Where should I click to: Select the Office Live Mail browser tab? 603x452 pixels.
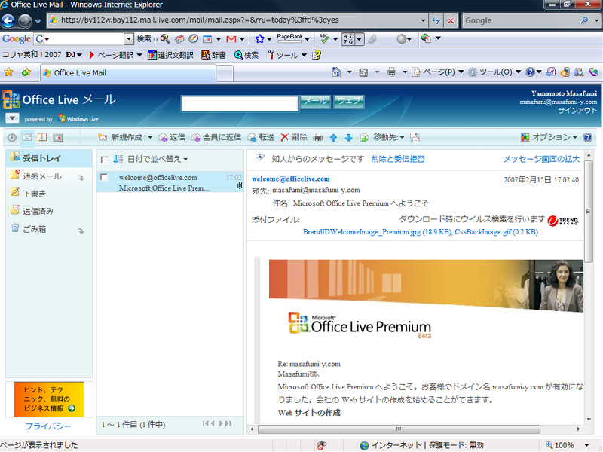tap(128, 73)
